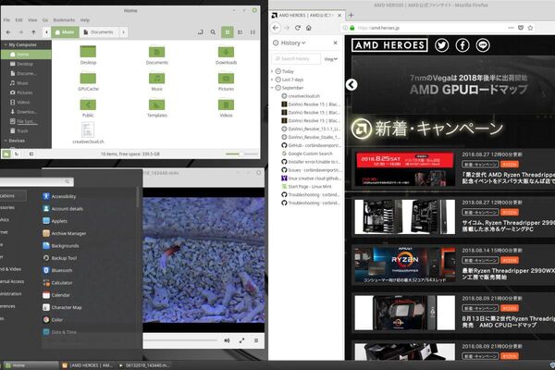Open Google Custom Search history entry

pos(310,154)
